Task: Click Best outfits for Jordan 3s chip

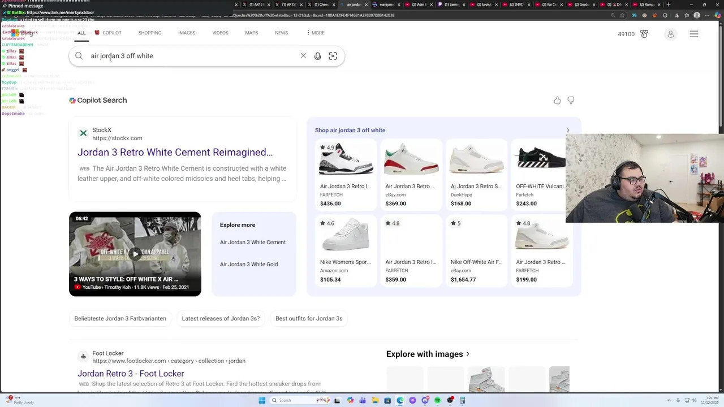Action: [x=309, y=318]
